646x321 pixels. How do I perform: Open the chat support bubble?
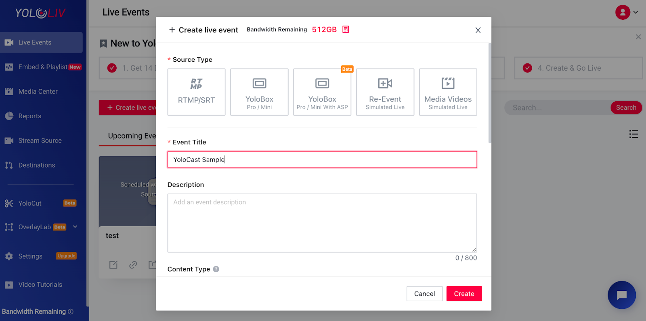[x=622, y=295]
